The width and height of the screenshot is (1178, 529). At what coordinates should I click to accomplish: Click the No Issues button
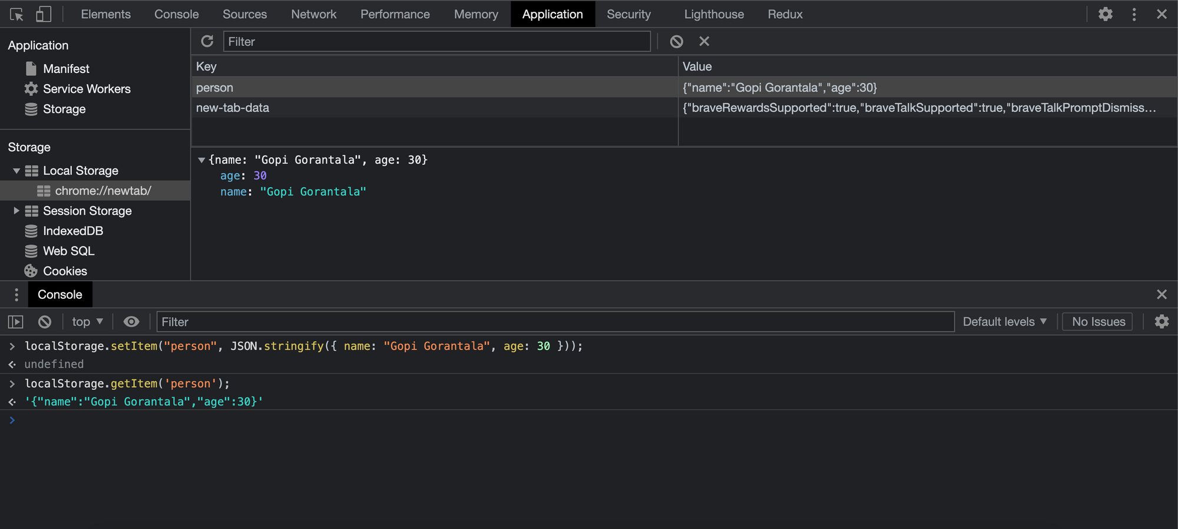pos(1098,322)
